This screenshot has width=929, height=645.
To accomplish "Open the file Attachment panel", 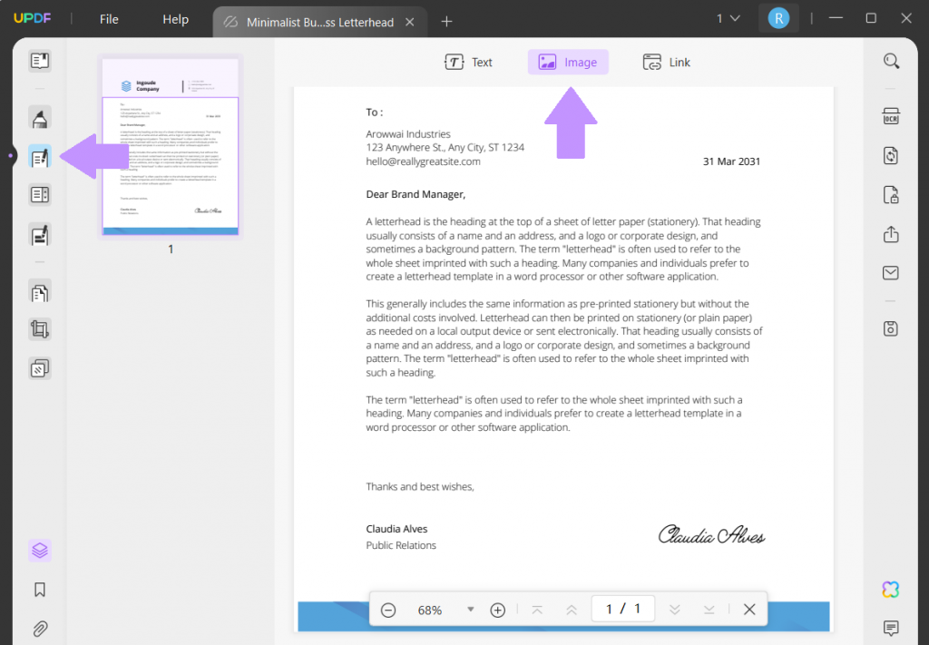I will [39, 628].
